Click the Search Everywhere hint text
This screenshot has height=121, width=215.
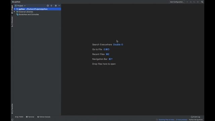click(x=102, y=45)
